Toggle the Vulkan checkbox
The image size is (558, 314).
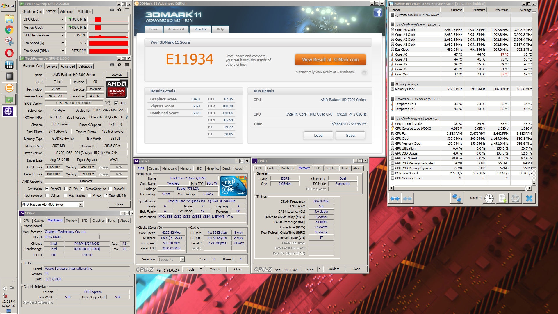point(47,196)
